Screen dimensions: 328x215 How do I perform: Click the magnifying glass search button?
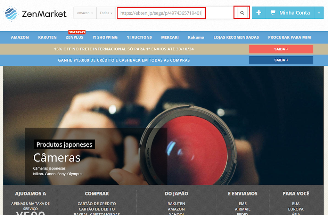242,13
